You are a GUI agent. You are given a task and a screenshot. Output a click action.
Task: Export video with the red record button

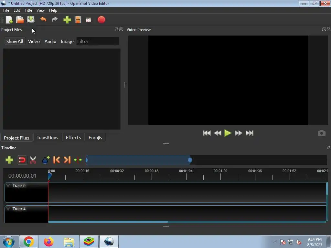click(101, 20)
